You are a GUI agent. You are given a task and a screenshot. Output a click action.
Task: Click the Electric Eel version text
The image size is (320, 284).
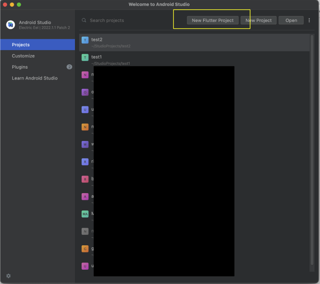click(x=45, y=28)
